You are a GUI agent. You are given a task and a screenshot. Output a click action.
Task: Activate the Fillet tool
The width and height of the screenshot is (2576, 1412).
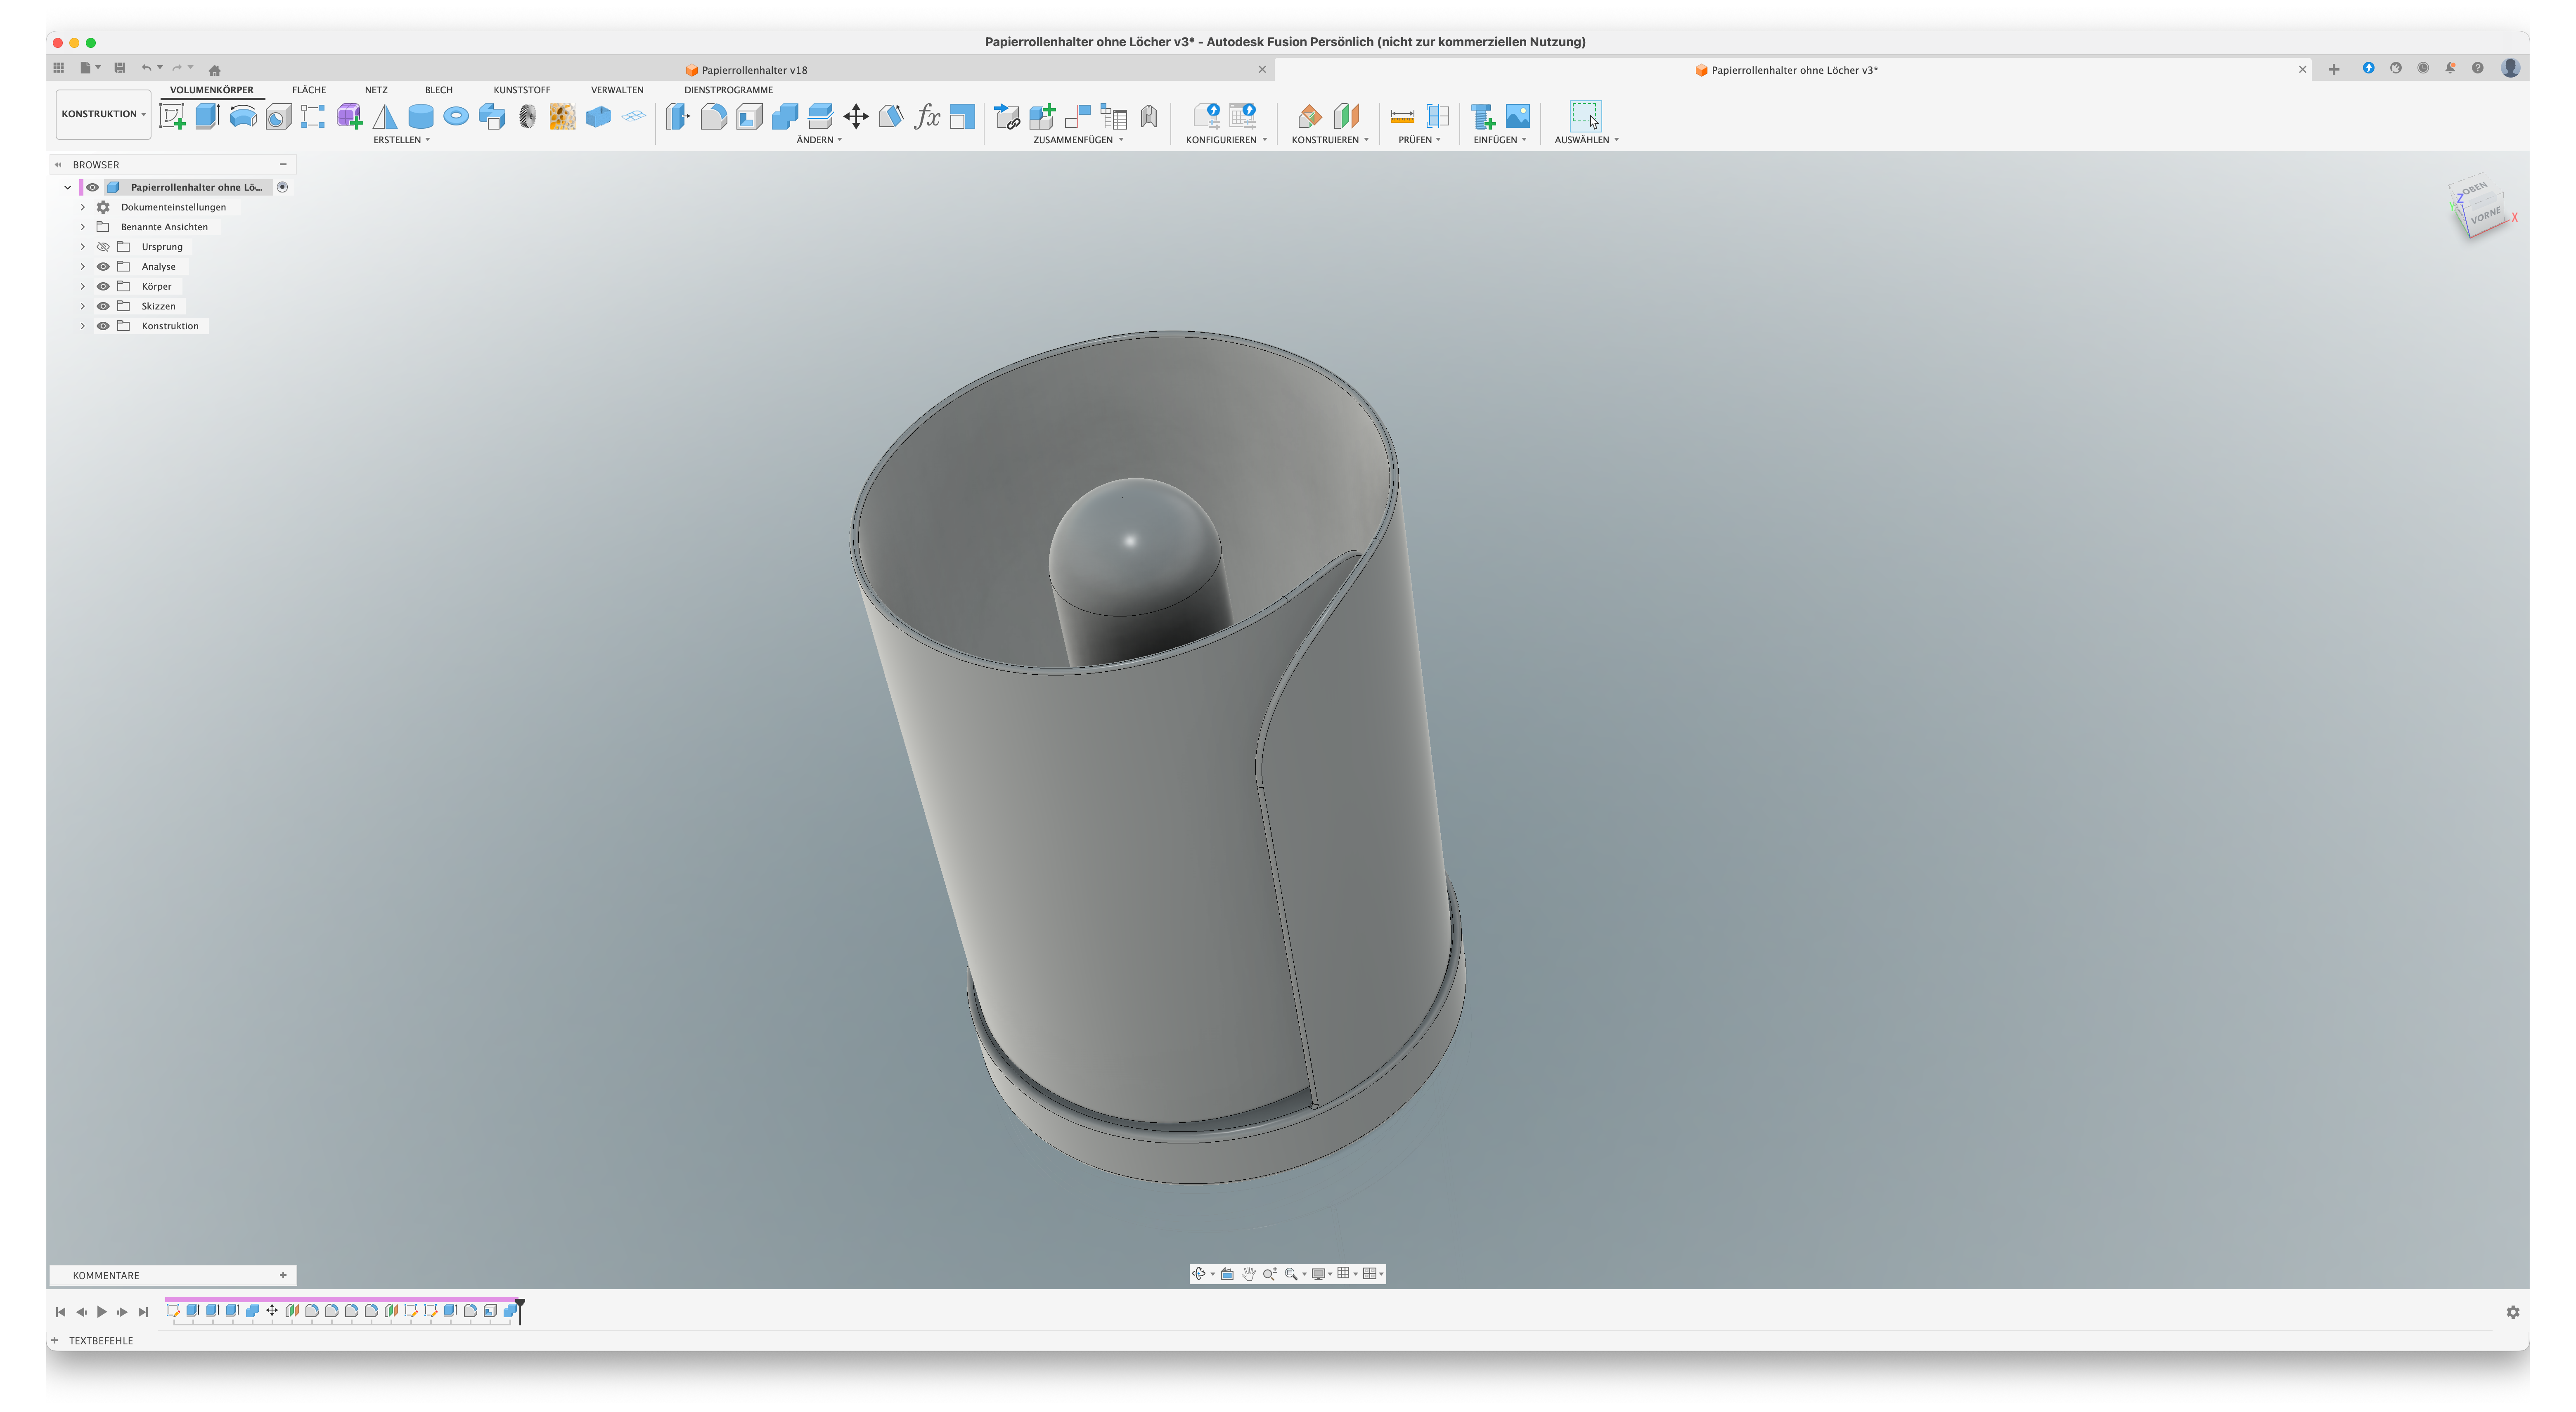(x=714, y=117)
